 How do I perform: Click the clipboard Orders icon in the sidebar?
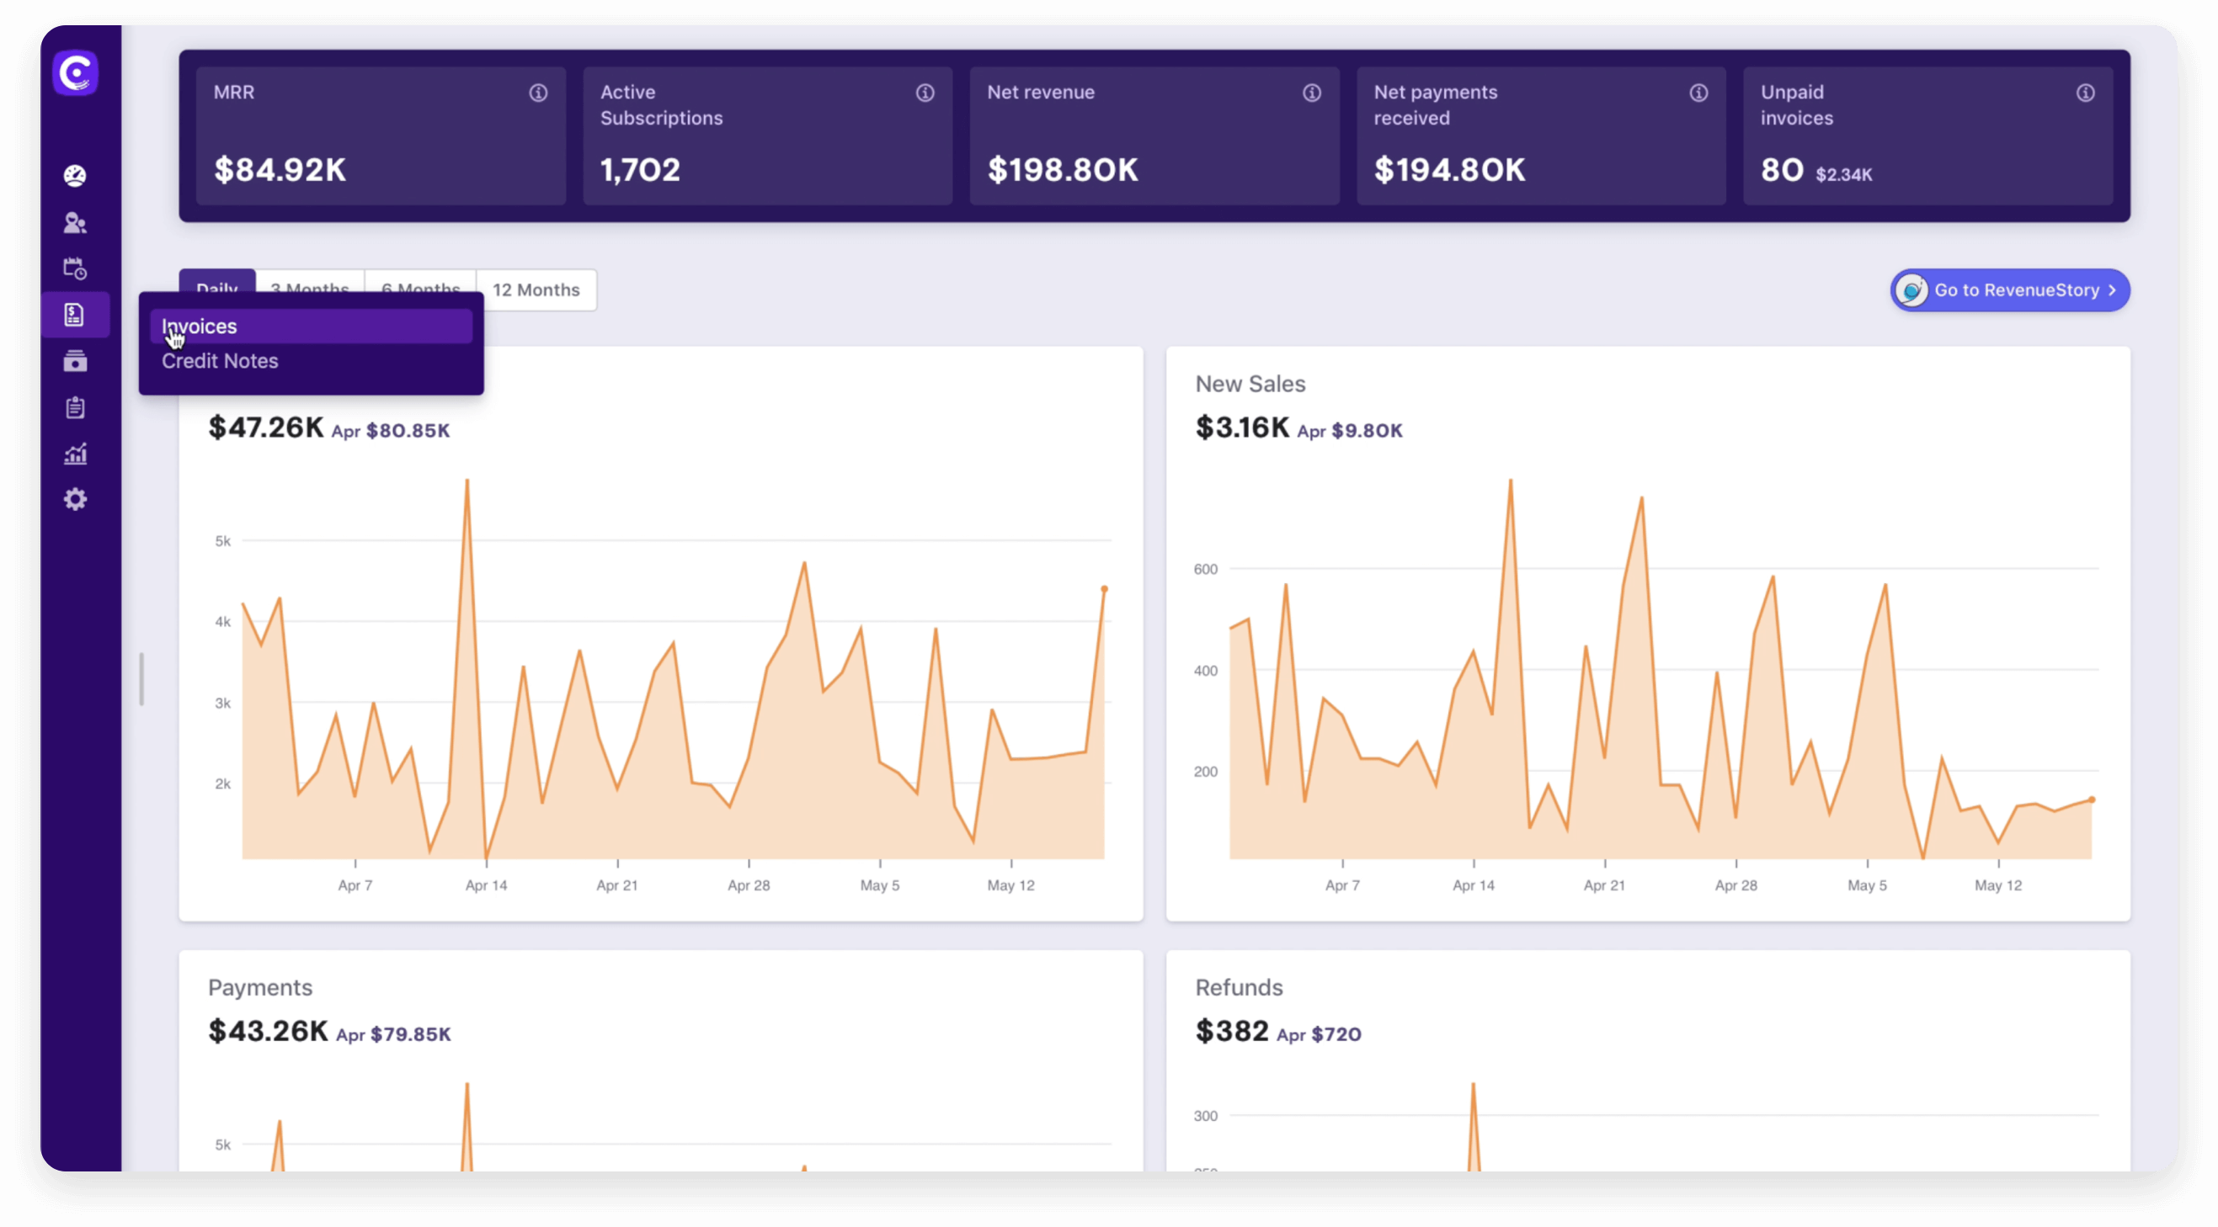(76, 408)
